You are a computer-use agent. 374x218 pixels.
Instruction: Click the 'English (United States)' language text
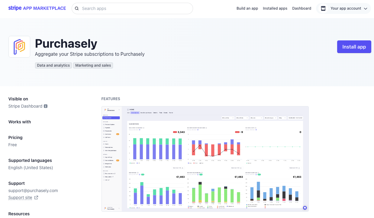tap(31, 168)
